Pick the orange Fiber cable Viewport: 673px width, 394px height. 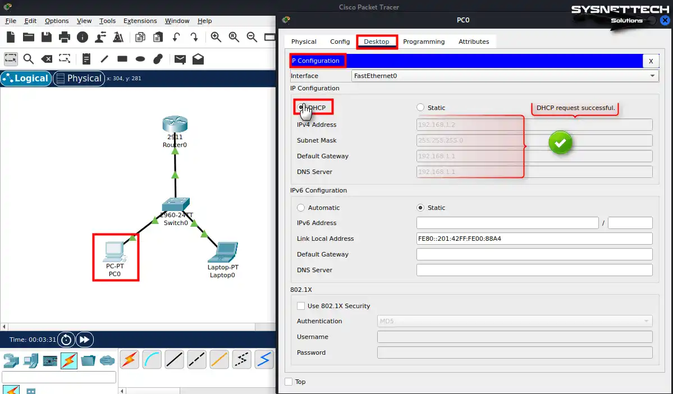pyautogui.click(x=219, y=360)
